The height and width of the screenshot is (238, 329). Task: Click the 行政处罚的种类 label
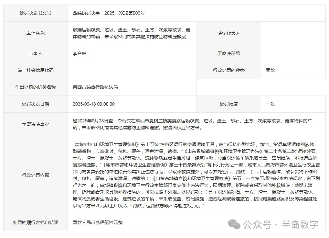pos(229,70)
